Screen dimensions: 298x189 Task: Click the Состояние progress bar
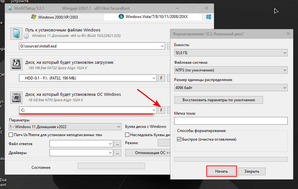(111, 166)
